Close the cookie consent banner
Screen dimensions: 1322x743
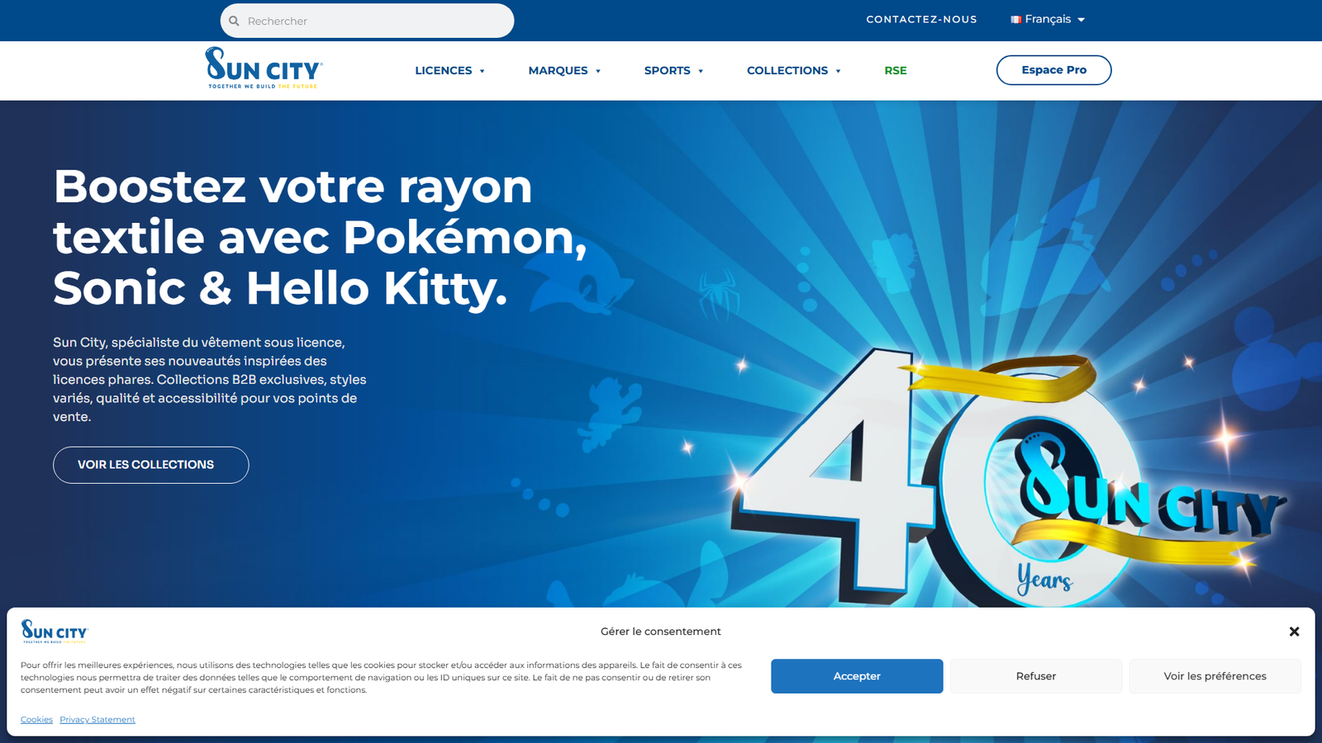(1294, 632)
